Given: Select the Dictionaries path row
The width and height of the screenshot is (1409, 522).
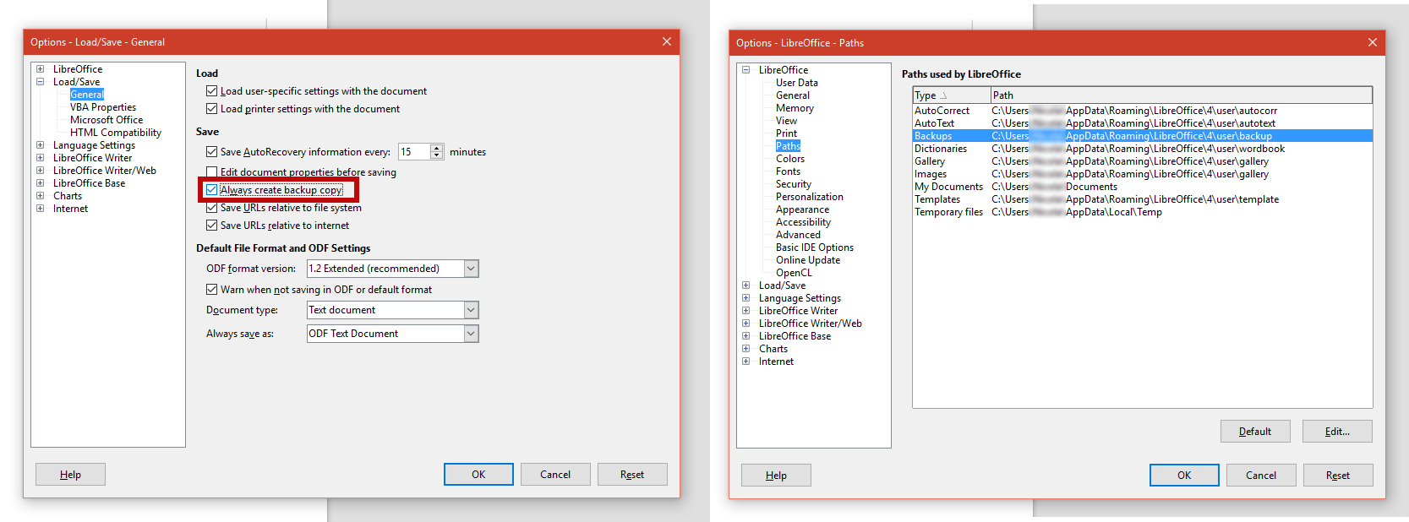Looking at the screenshot, I should [1143, 149].
